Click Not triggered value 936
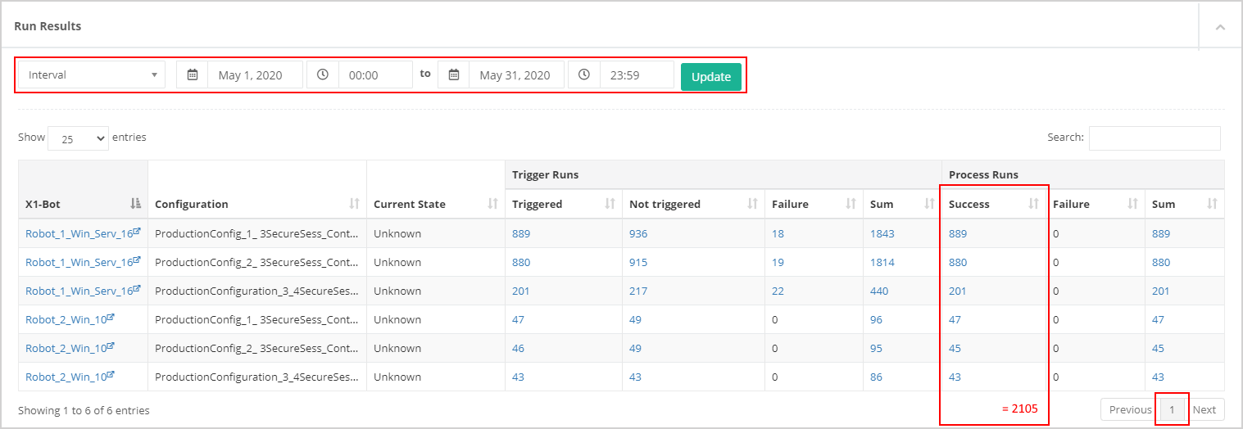 coord(638,233)
